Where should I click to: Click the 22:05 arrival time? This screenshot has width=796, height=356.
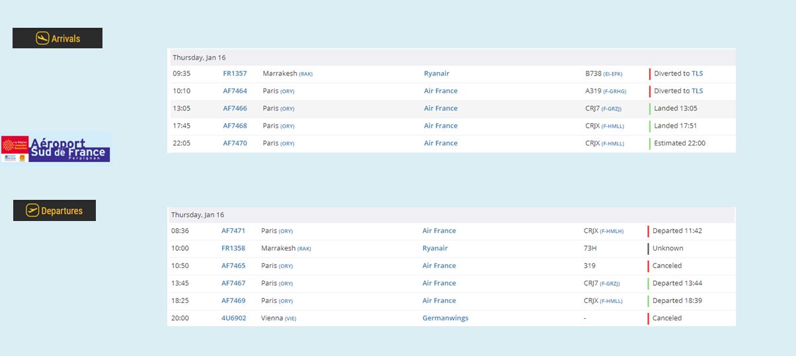[182, 143]
